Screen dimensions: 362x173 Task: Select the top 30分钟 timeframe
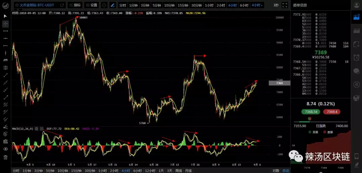tap(196, 5)
